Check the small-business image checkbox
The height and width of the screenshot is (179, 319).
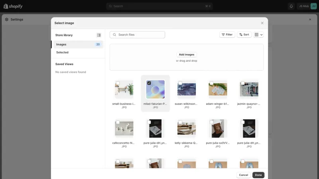pyautogui.click(x=118, y=83)
